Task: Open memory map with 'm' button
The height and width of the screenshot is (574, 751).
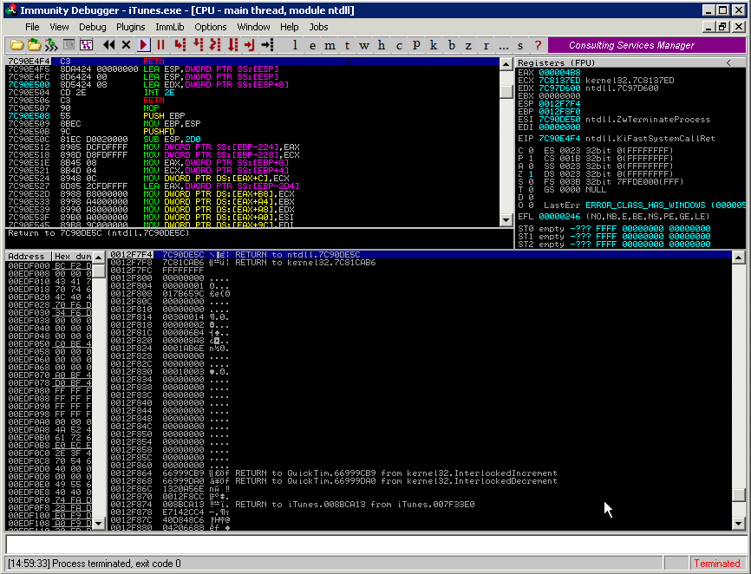Action: coord(330,45)
